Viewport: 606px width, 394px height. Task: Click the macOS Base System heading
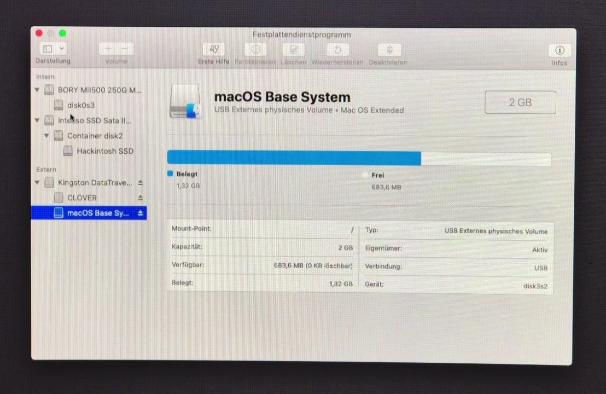click(x=282, y=97)
